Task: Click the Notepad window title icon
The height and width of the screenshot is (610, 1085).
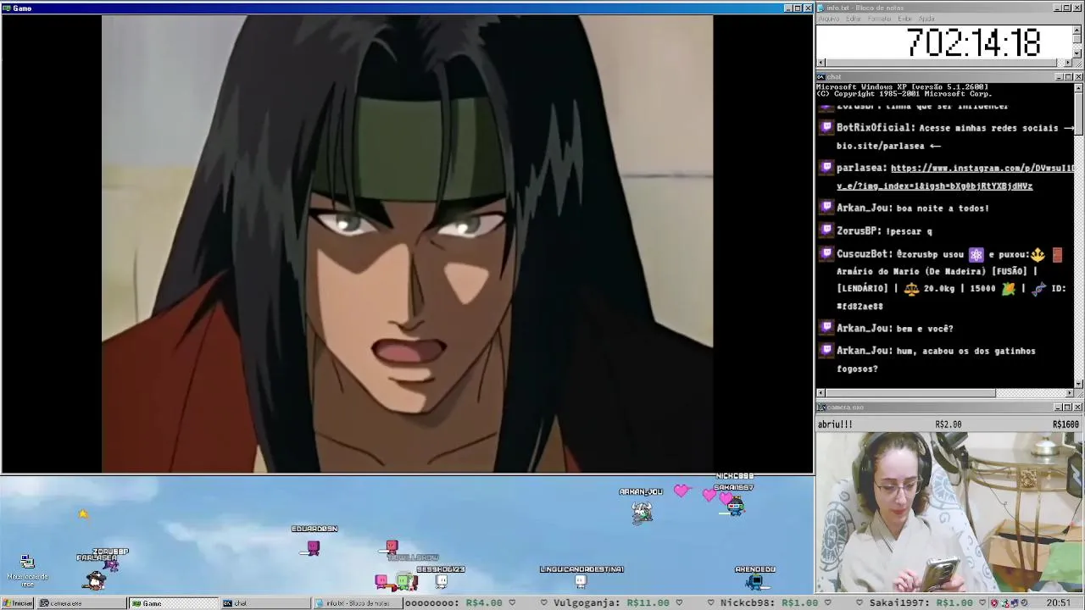Action: point(821,8)
